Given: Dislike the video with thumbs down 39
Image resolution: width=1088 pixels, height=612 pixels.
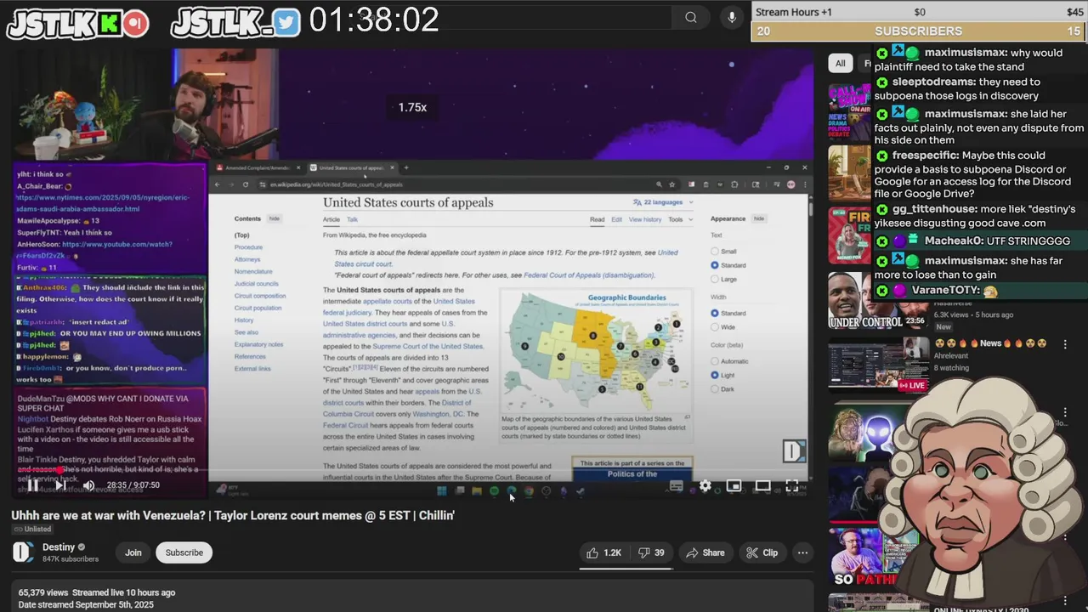Looking at the screenshot, I should click(x=652, y=552).
